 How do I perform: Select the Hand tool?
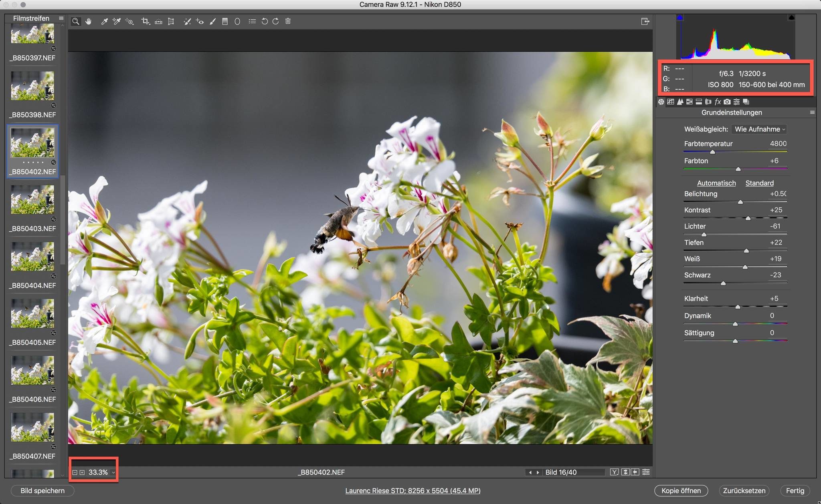click(88, 21)
